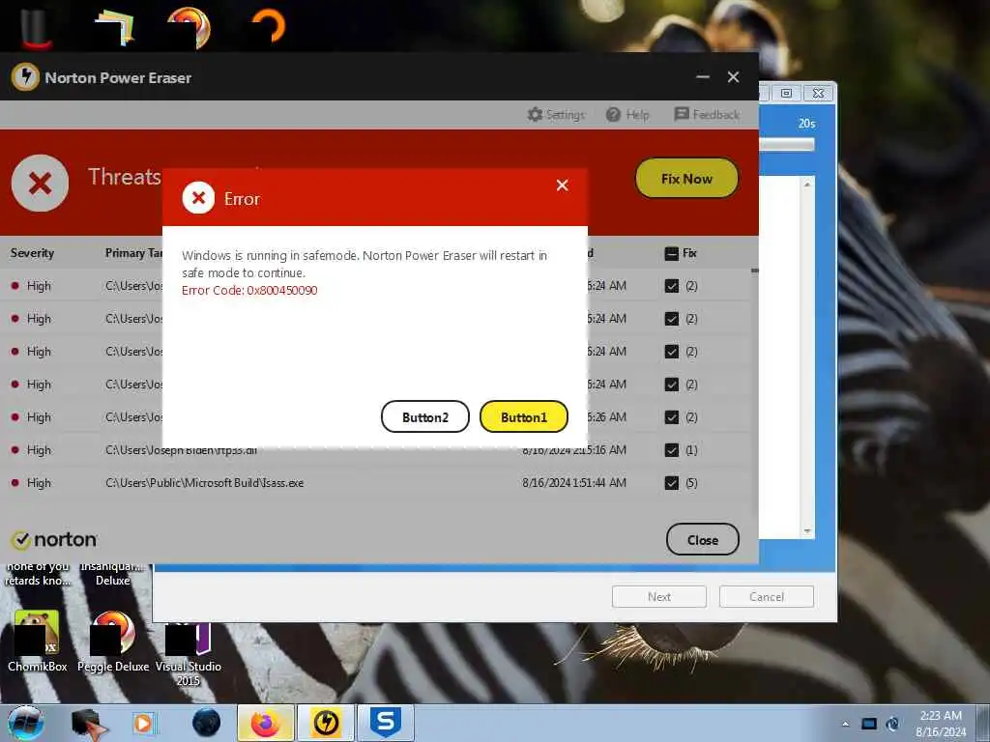Click the Error Code 0x800450090 text
The height and width of the screenshot is (742, 990).
point(249,290)
